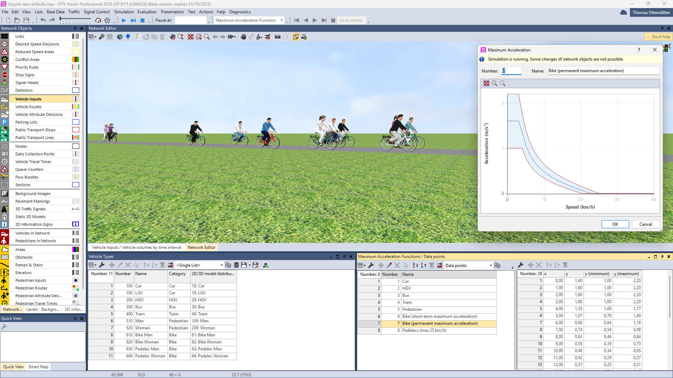This screenshot has width=673, height=378.
Task: Toggle Links visibility button in Network Objects
Action: (75, 36)
